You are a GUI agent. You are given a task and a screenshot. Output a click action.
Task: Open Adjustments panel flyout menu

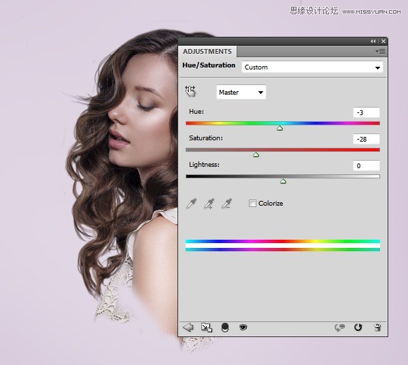click(x=380, y=51)
